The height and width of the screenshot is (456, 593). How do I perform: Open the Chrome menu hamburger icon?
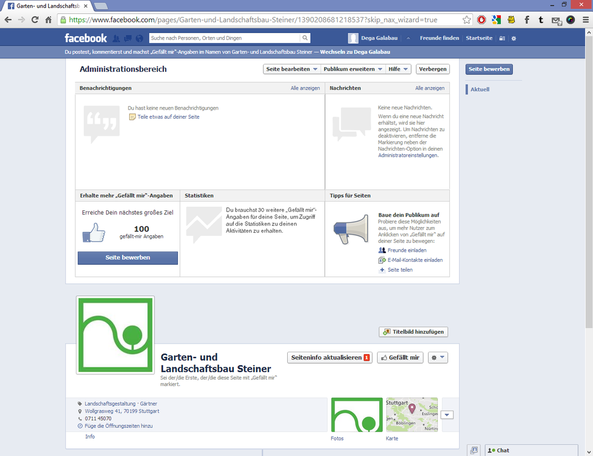(x=585, y=20)
